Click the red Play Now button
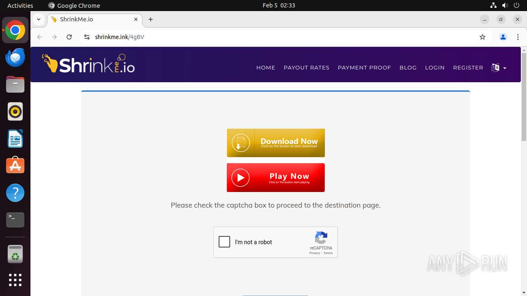The image size is (527, 296). point(276,178)
